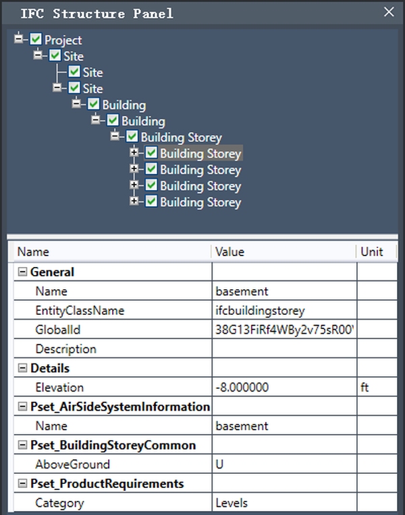Select the Project tree item label
Screen dimensions: 405x515
click(x=63, y=40)
